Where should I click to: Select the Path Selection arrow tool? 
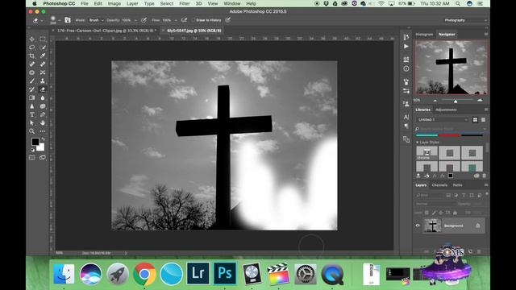(x=32, y=123)
